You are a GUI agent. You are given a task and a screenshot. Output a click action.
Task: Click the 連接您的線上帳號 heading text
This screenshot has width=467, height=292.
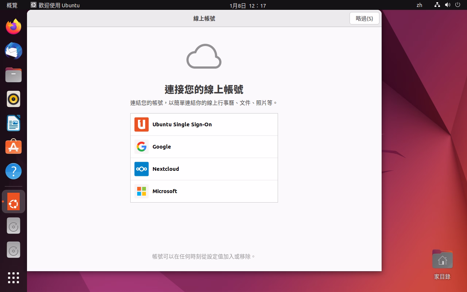click(204, 89)
